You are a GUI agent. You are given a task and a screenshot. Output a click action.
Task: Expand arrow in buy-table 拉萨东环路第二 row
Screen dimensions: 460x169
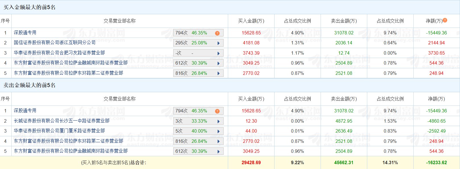(218, 73)
